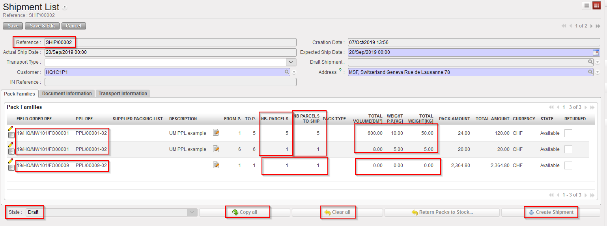Click search icon in Customer field

coord(287,72)
